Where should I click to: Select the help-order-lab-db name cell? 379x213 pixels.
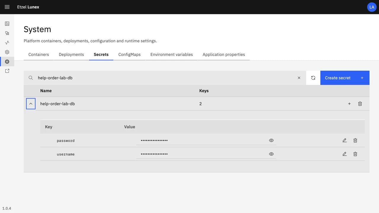click(57, 104)
